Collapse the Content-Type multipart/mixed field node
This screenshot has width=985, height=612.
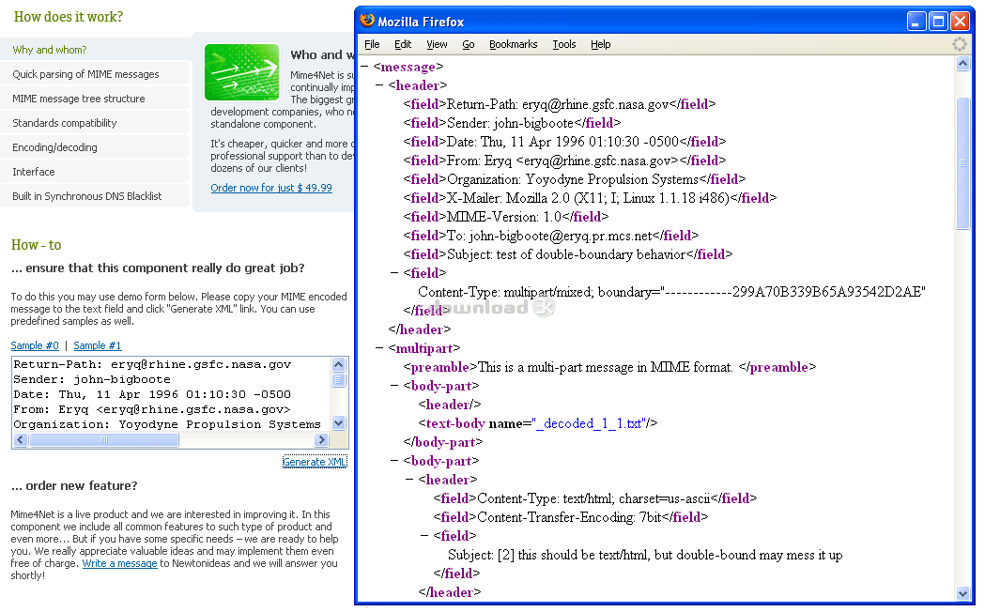394,272
